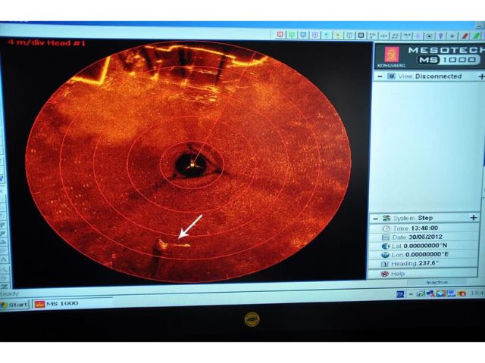Click the Heading value 237.6°
This screenshot has height=363, width=485.
(x=429, y=263)
